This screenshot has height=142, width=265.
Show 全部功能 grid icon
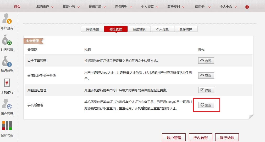[7, 126]
